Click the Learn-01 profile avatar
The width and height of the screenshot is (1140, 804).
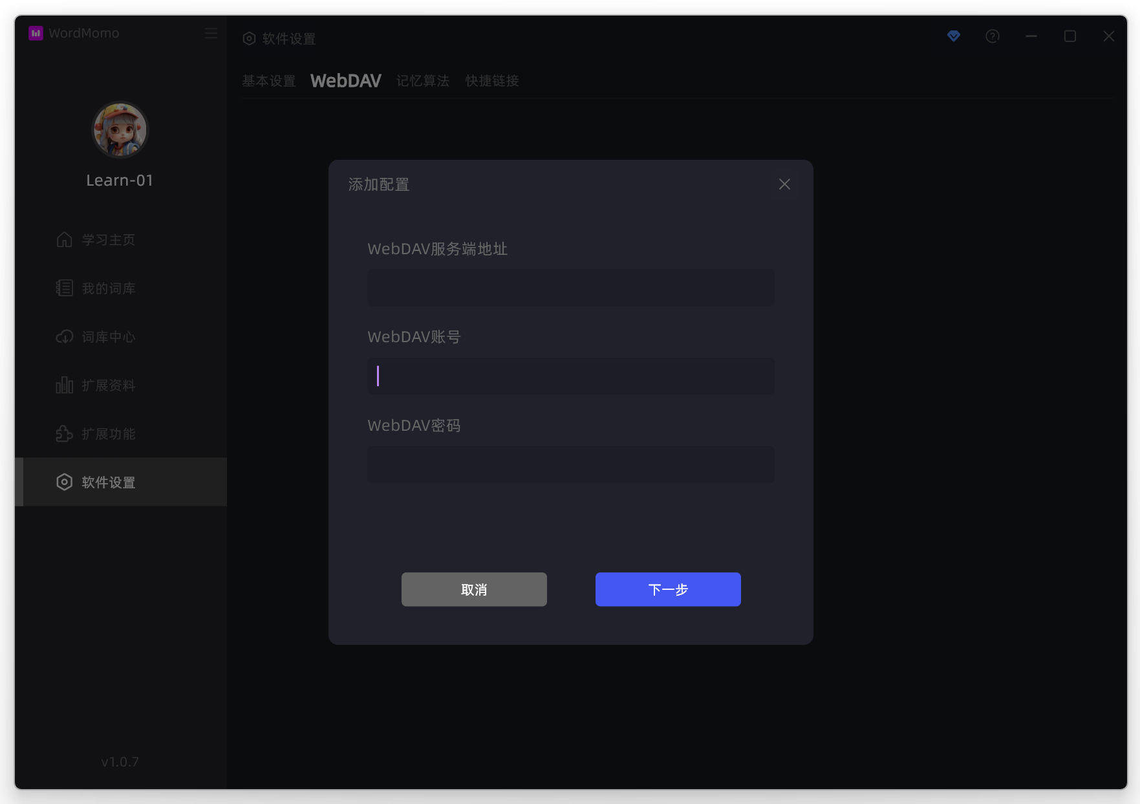(x=120, y=130)
